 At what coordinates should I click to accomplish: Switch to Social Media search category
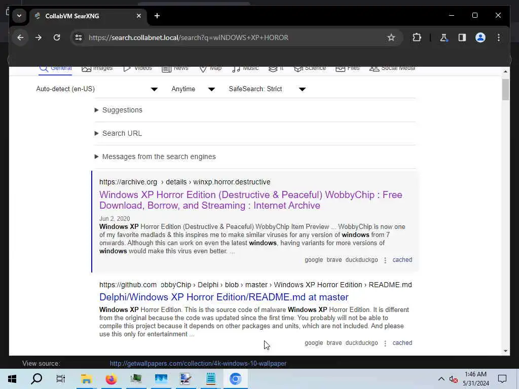click(392, 68)
